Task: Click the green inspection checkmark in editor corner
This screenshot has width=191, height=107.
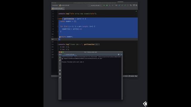Action: click(136, 11)
